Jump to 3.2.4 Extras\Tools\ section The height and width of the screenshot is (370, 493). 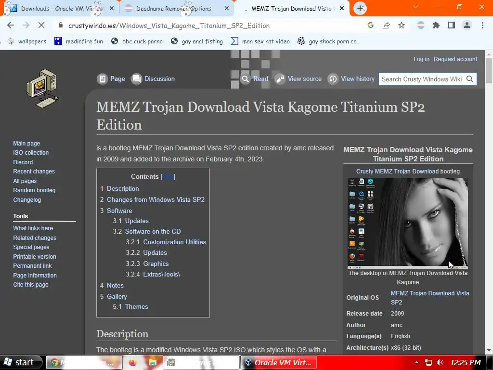click(153, 274)
